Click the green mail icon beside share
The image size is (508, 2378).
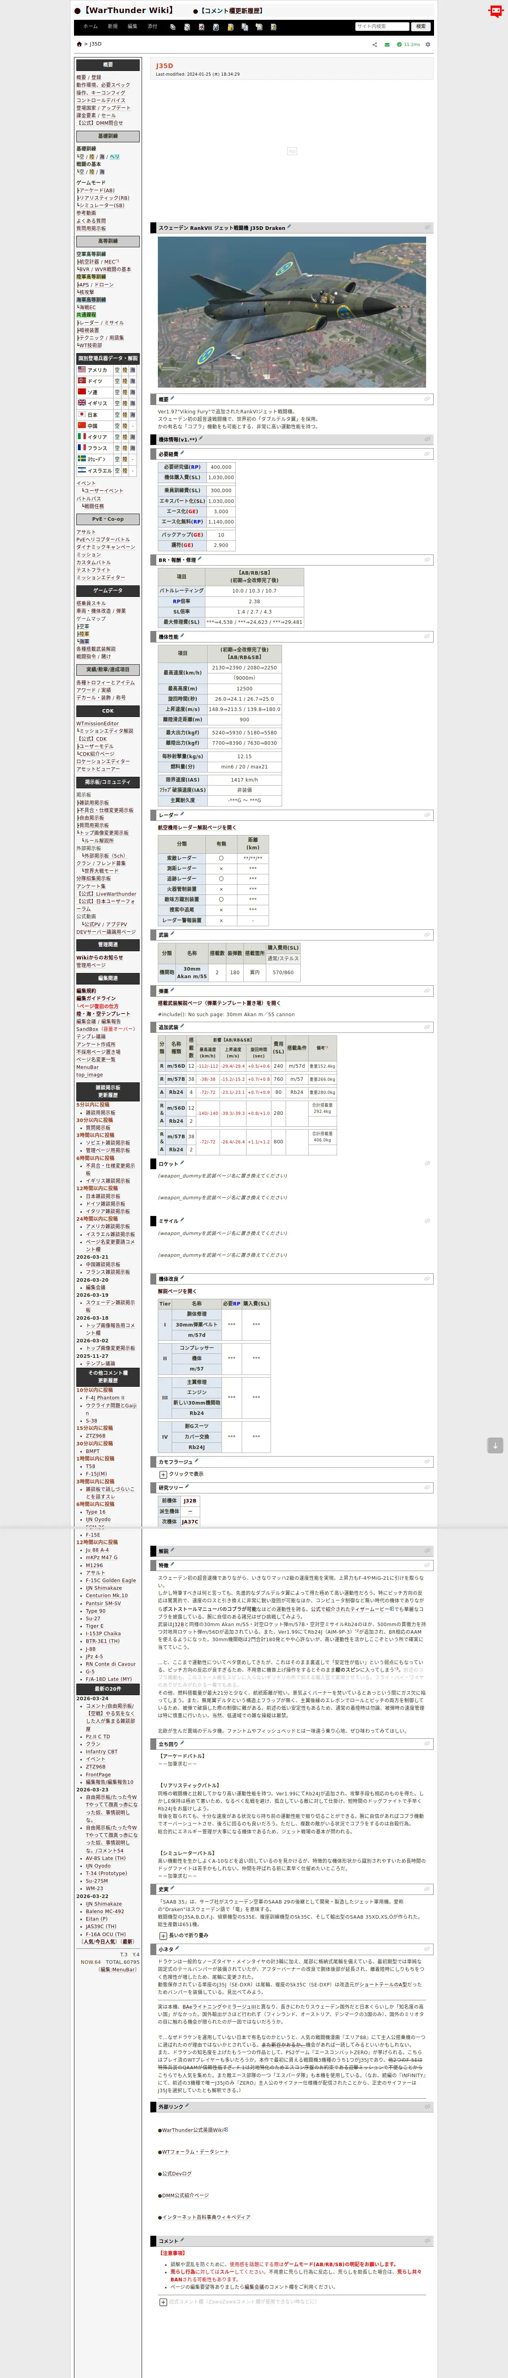(387, 44)
